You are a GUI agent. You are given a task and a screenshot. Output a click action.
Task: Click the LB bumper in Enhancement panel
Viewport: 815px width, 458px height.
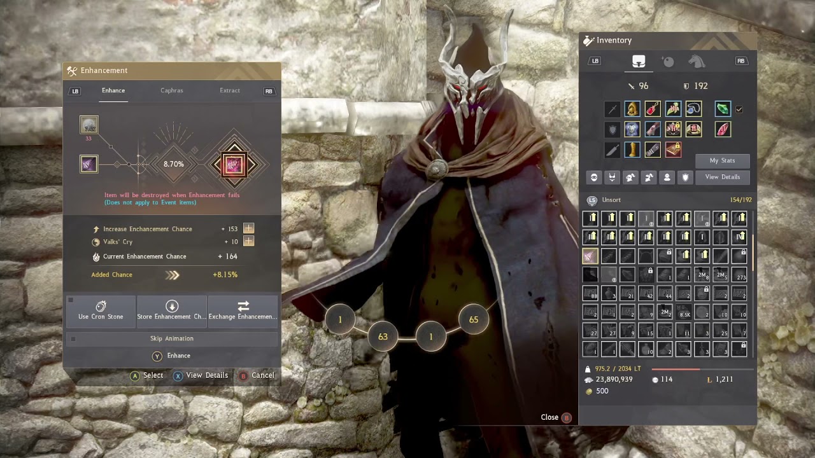(75, 91)
